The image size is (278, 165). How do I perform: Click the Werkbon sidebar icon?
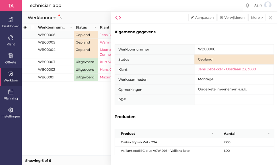[11, 75]
